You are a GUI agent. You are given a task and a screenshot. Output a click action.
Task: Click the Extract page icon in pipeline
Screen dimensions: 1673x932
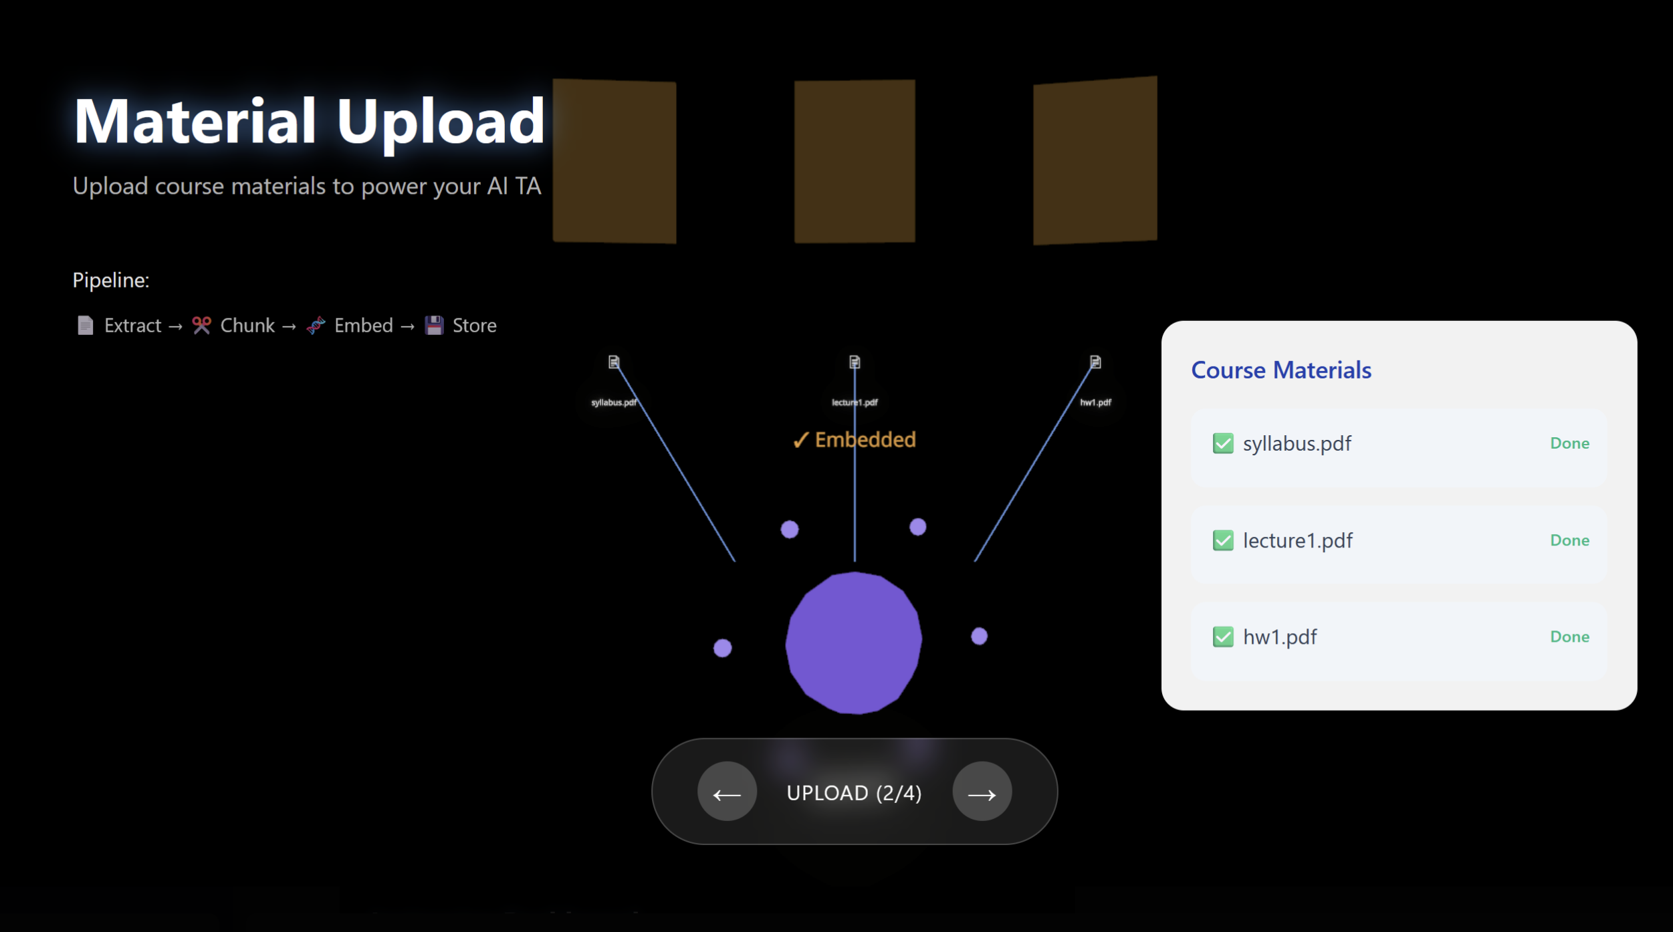[85, 326]
